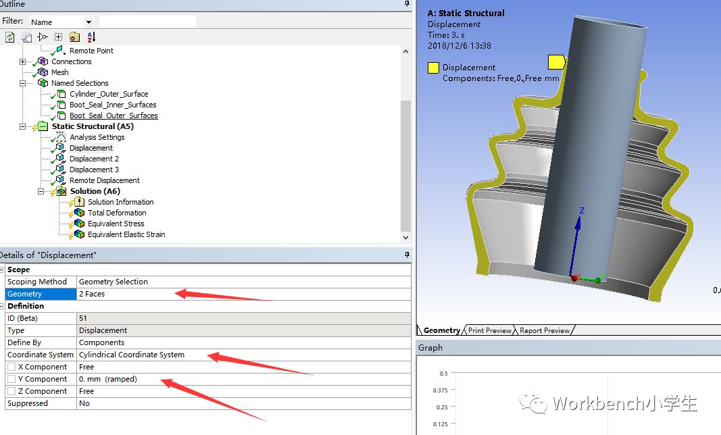Switch to the Geometry tab

(441, 330)
